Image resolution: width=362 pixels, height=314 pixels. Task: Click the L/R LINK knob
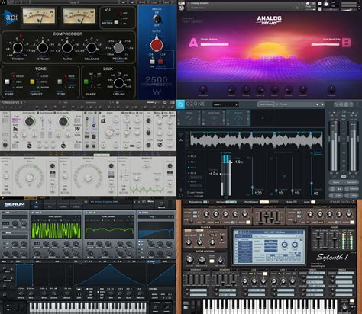point(118,83)
